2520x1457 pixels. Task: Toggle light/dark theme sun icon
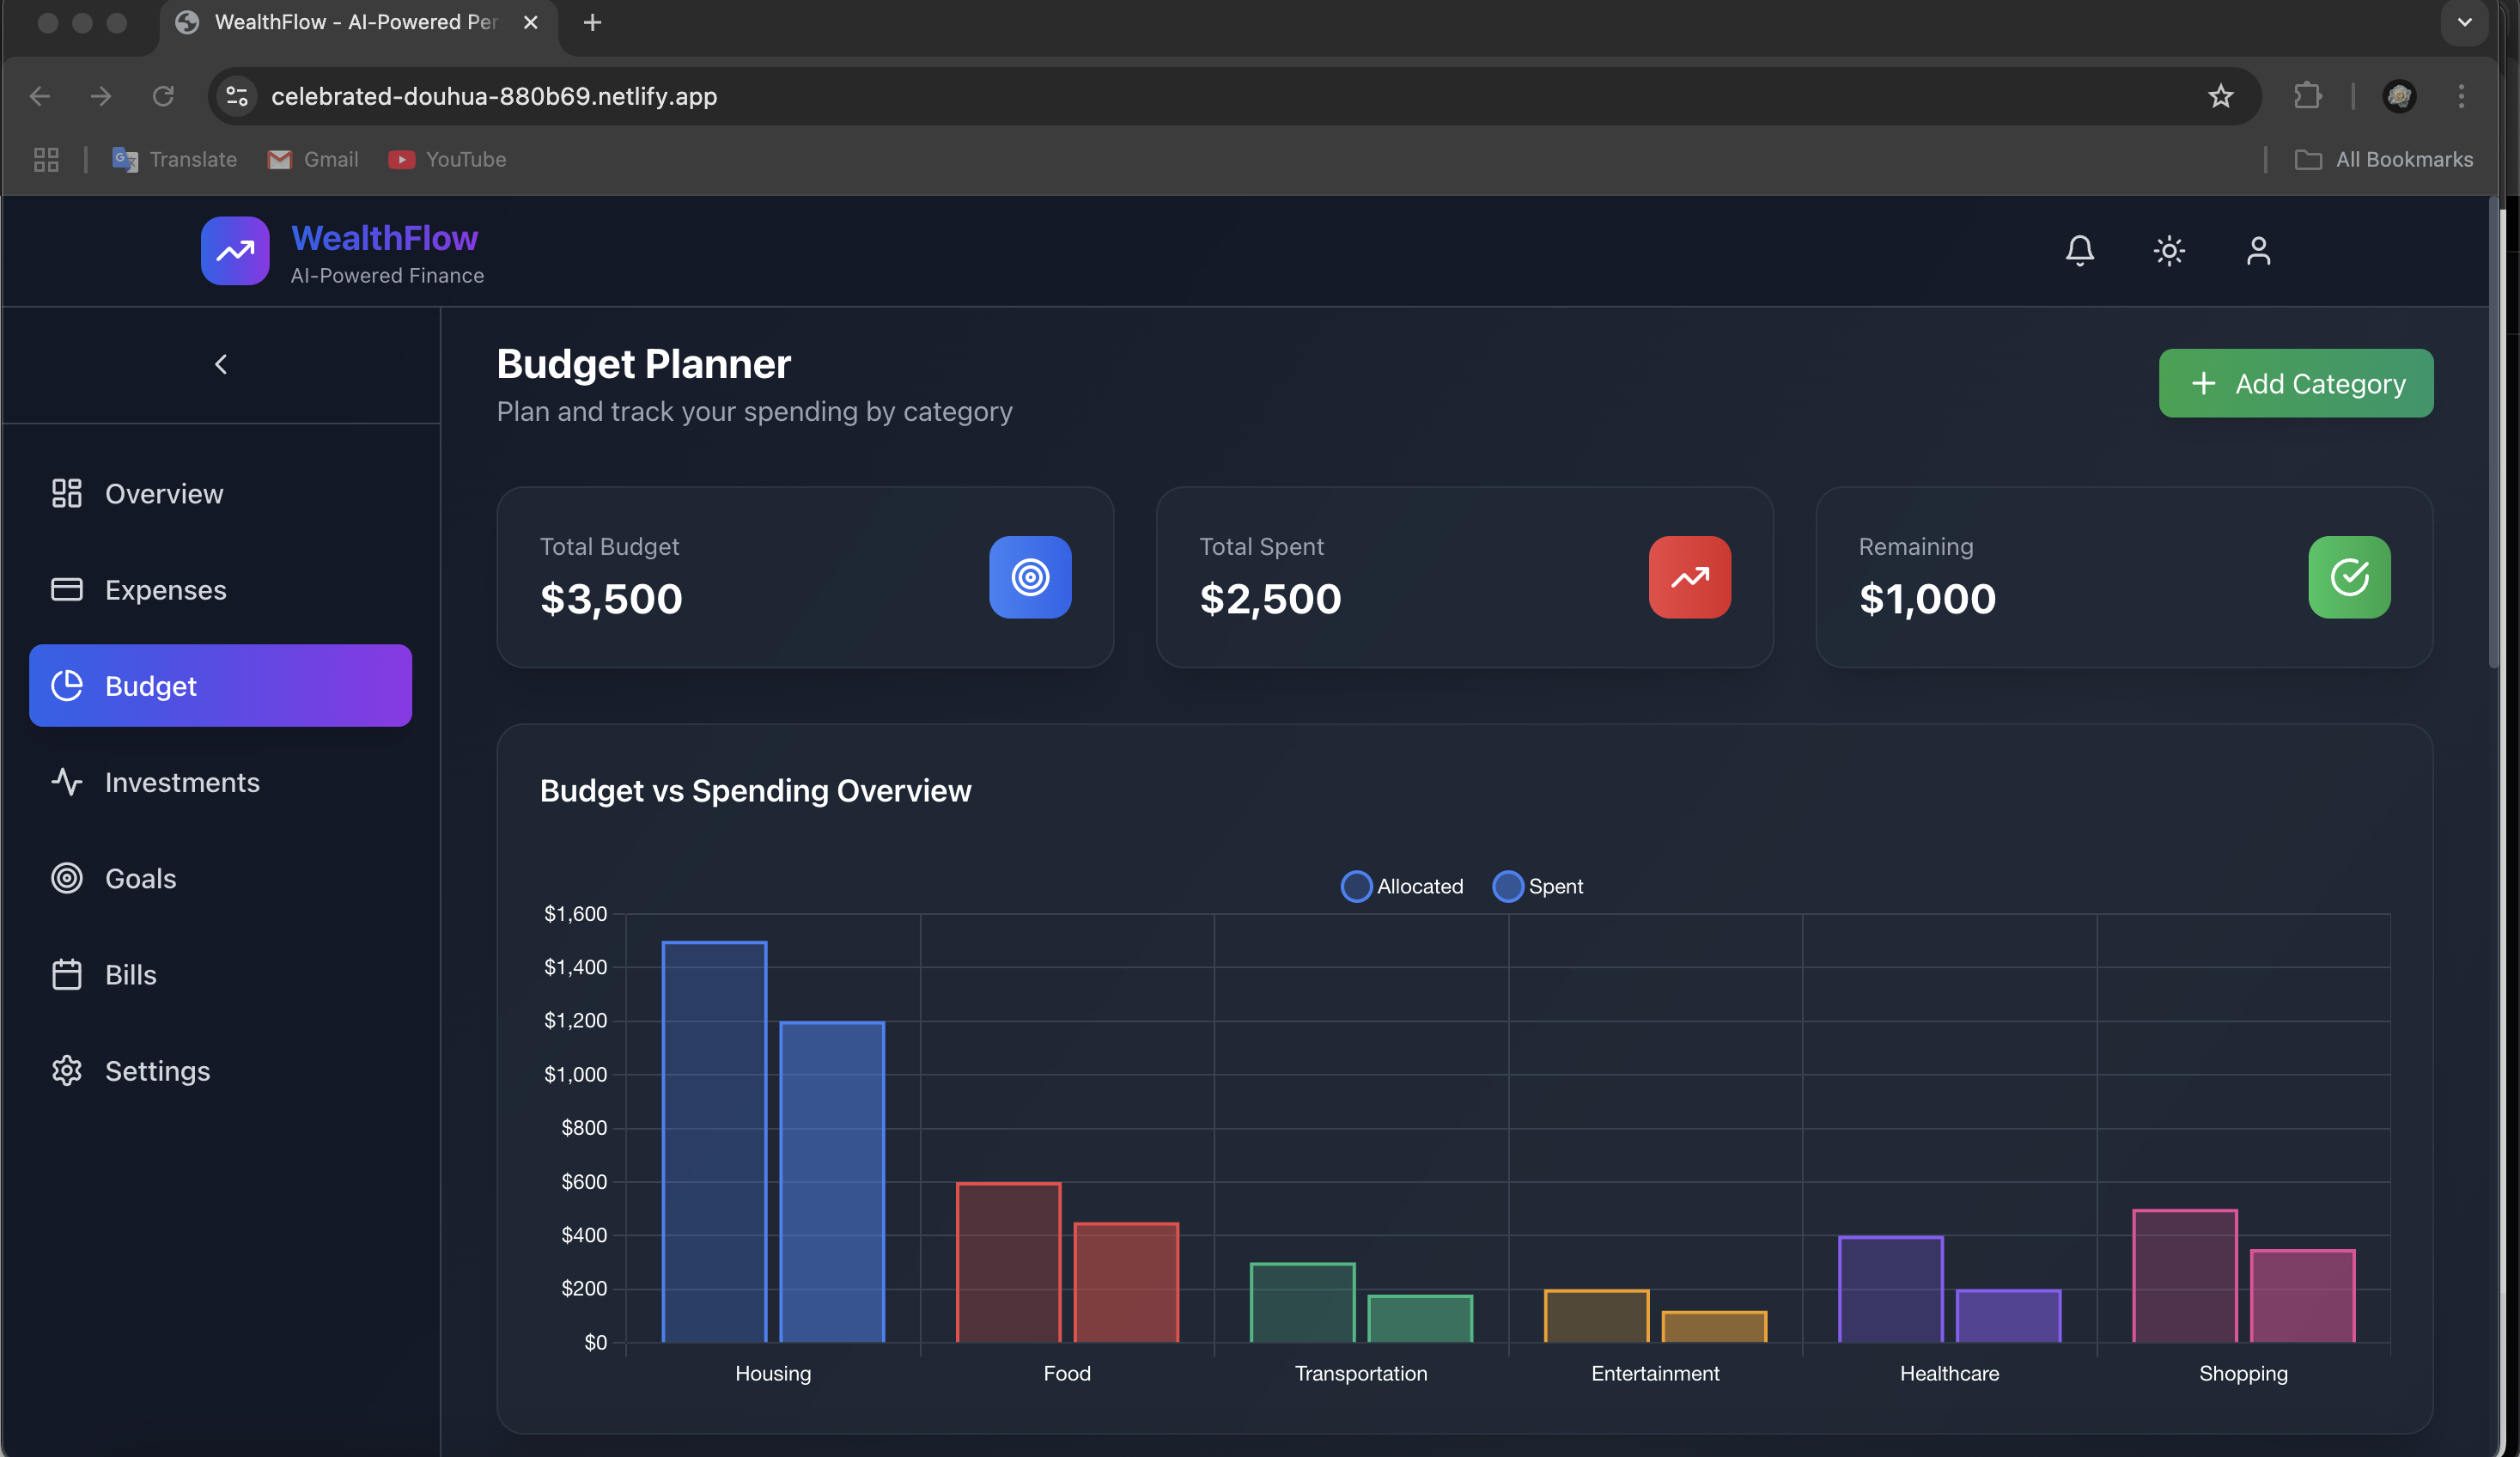[x=2168, y=250]
